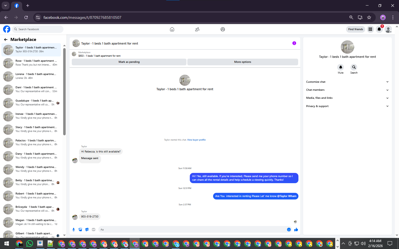
Task: Open the notifications bell icon
Action: pyautogui.click(x=379, y=29)
